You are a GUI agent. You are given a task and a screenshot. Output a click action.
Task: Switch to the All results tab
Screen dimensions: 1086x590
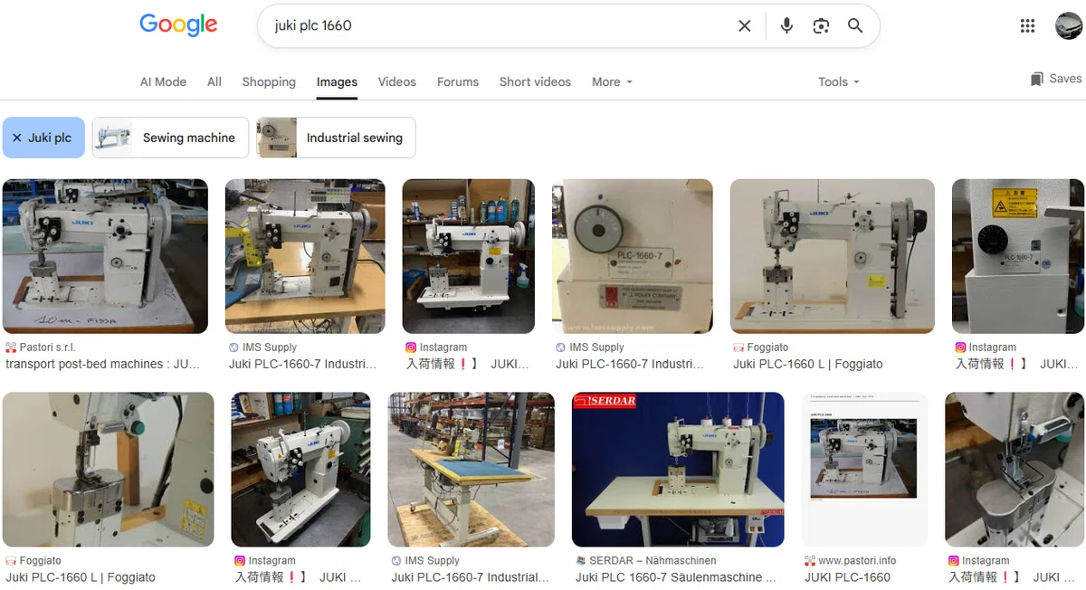tap(214, 81)
